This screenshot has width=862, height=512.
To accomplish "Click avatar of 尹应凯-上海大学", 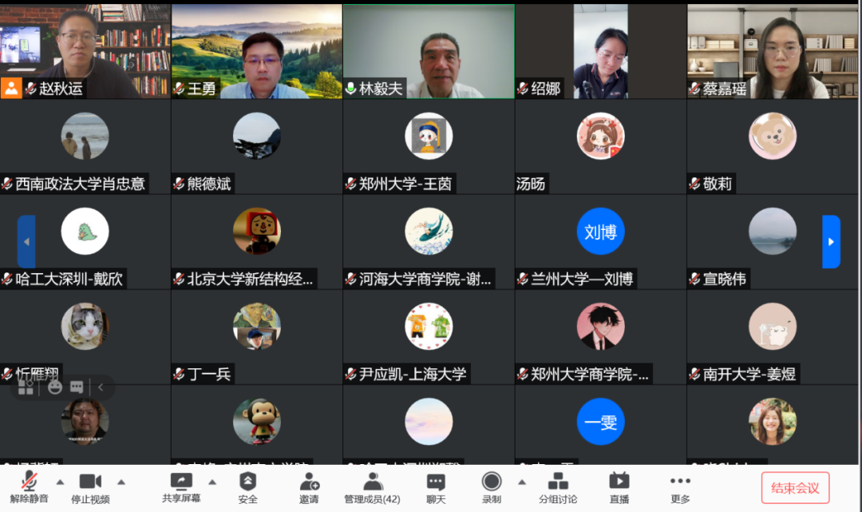I will pyautogui.click(x=429, y=326).
